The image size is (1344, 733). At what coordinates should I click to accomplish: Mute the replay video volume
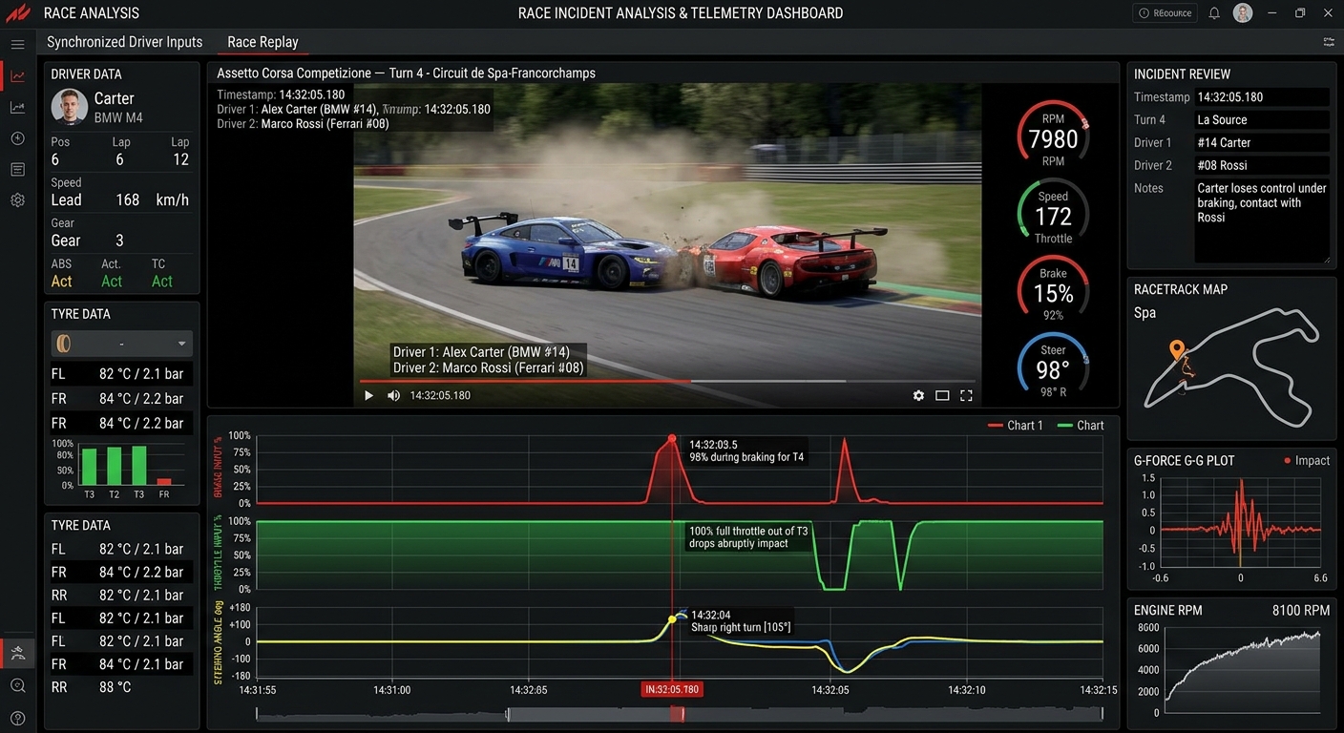click(393, 395)
